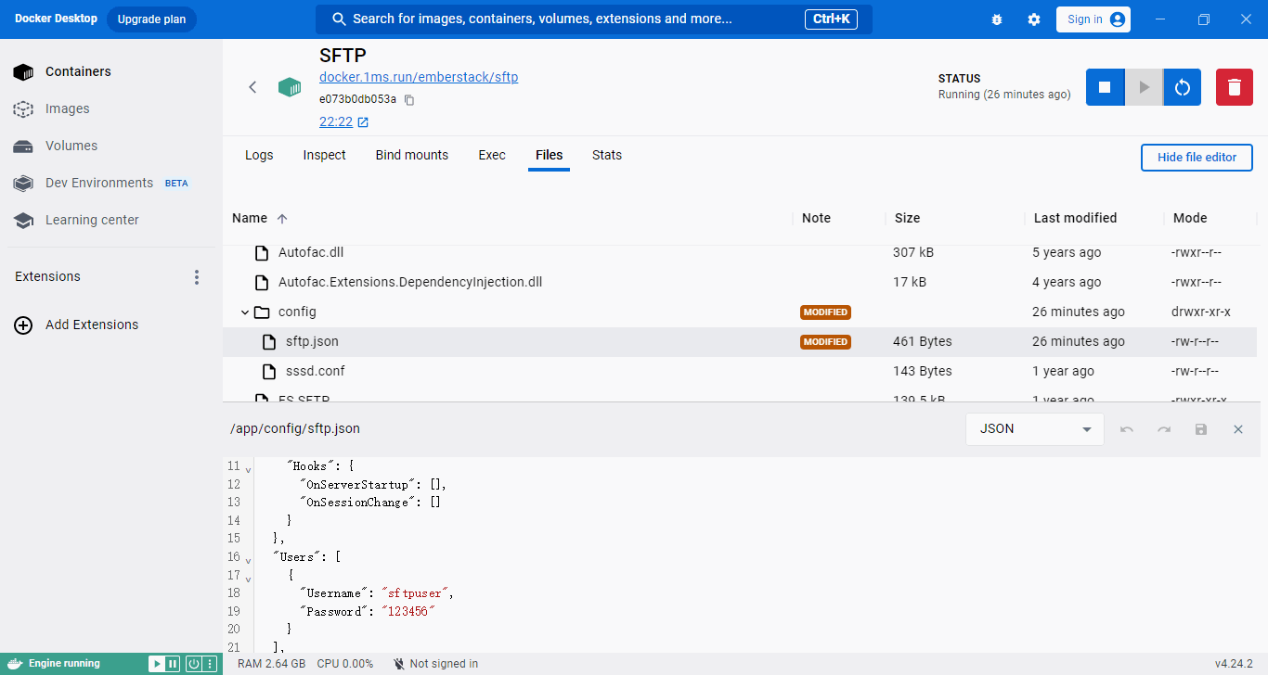Click the Add Extensions plus icon

point(23,325)
